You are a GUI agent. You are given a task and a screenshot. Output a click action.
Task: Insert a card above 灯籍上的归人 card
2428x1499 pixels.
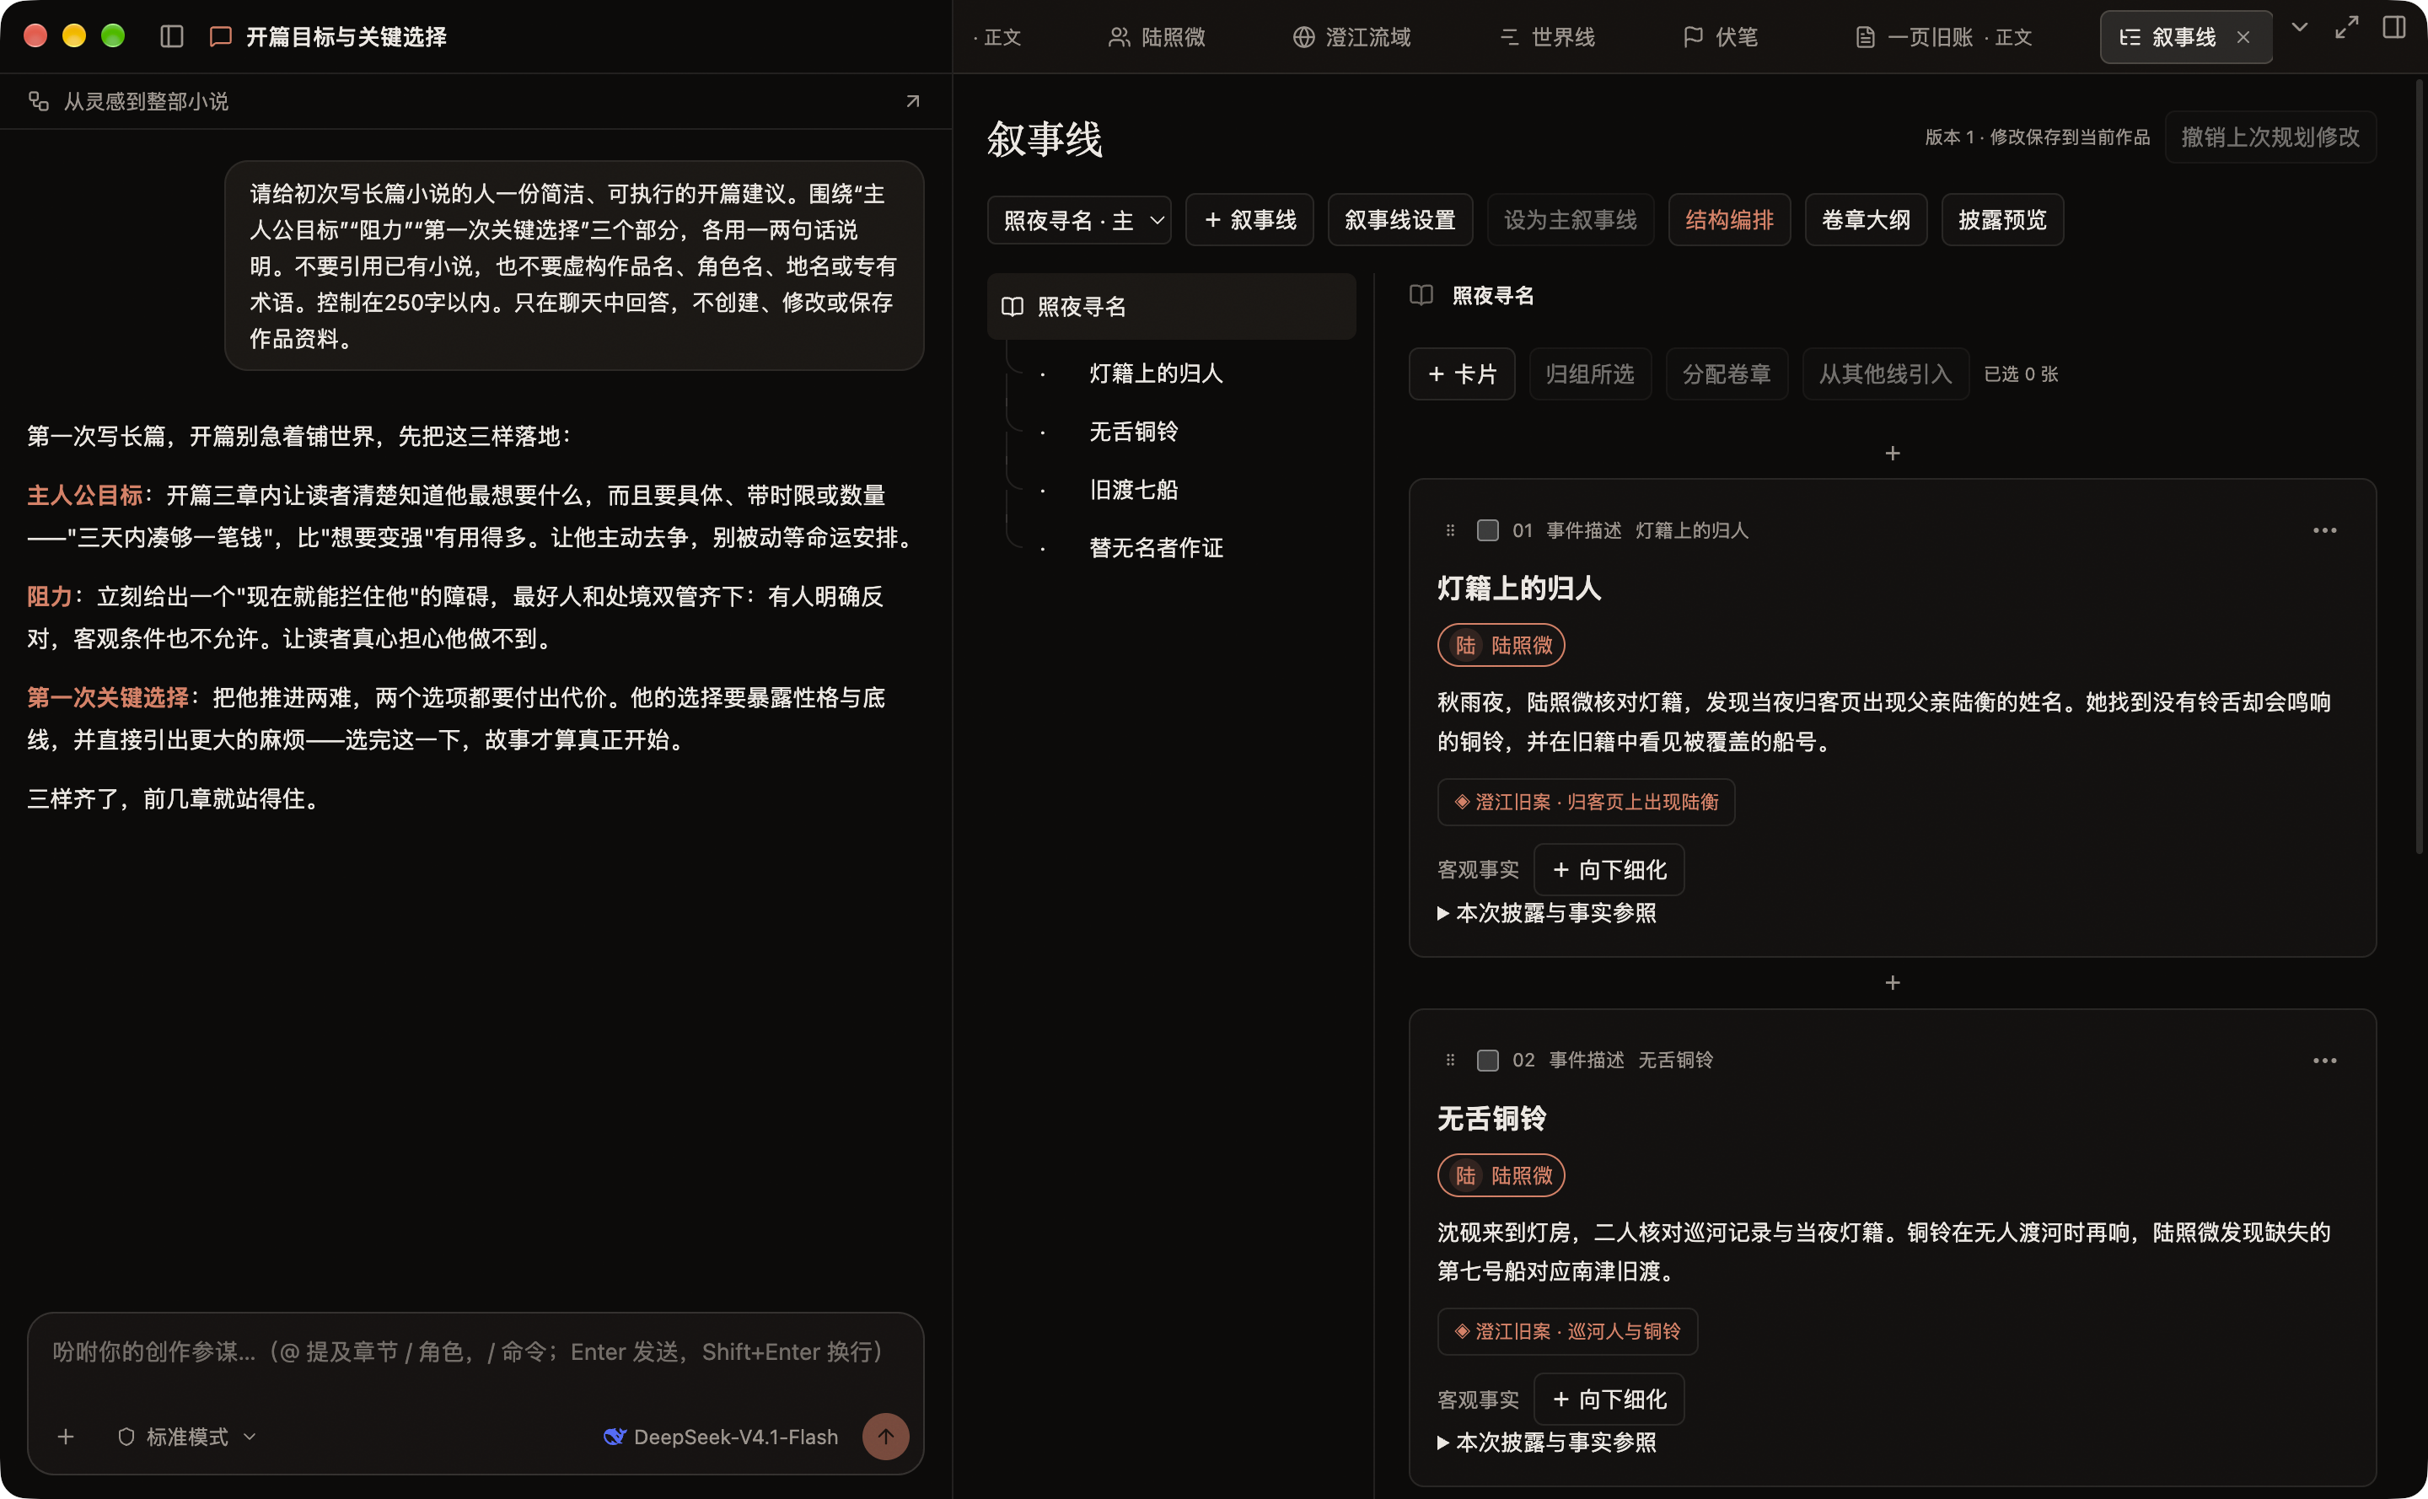coord(1893,453)
